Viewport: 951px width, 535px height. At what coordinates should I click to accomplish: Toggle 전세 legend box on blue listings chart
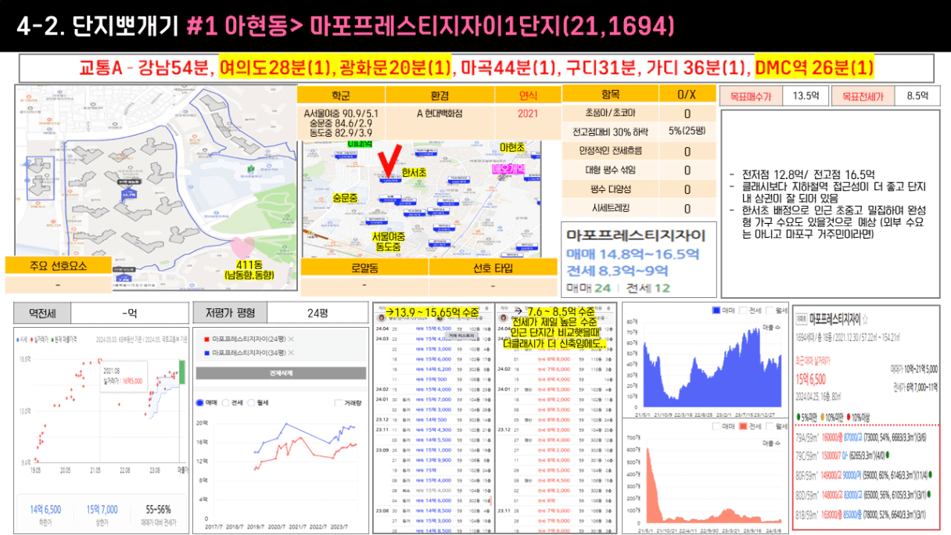[x=744, y=311]
